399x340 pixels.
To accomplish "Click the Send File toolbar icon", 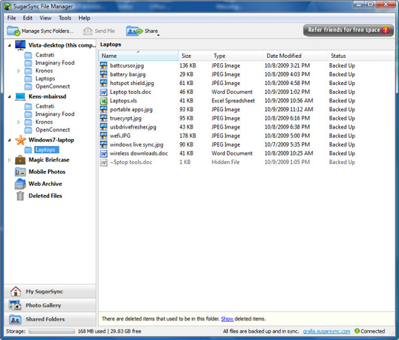I will click(x=88, y=32).
